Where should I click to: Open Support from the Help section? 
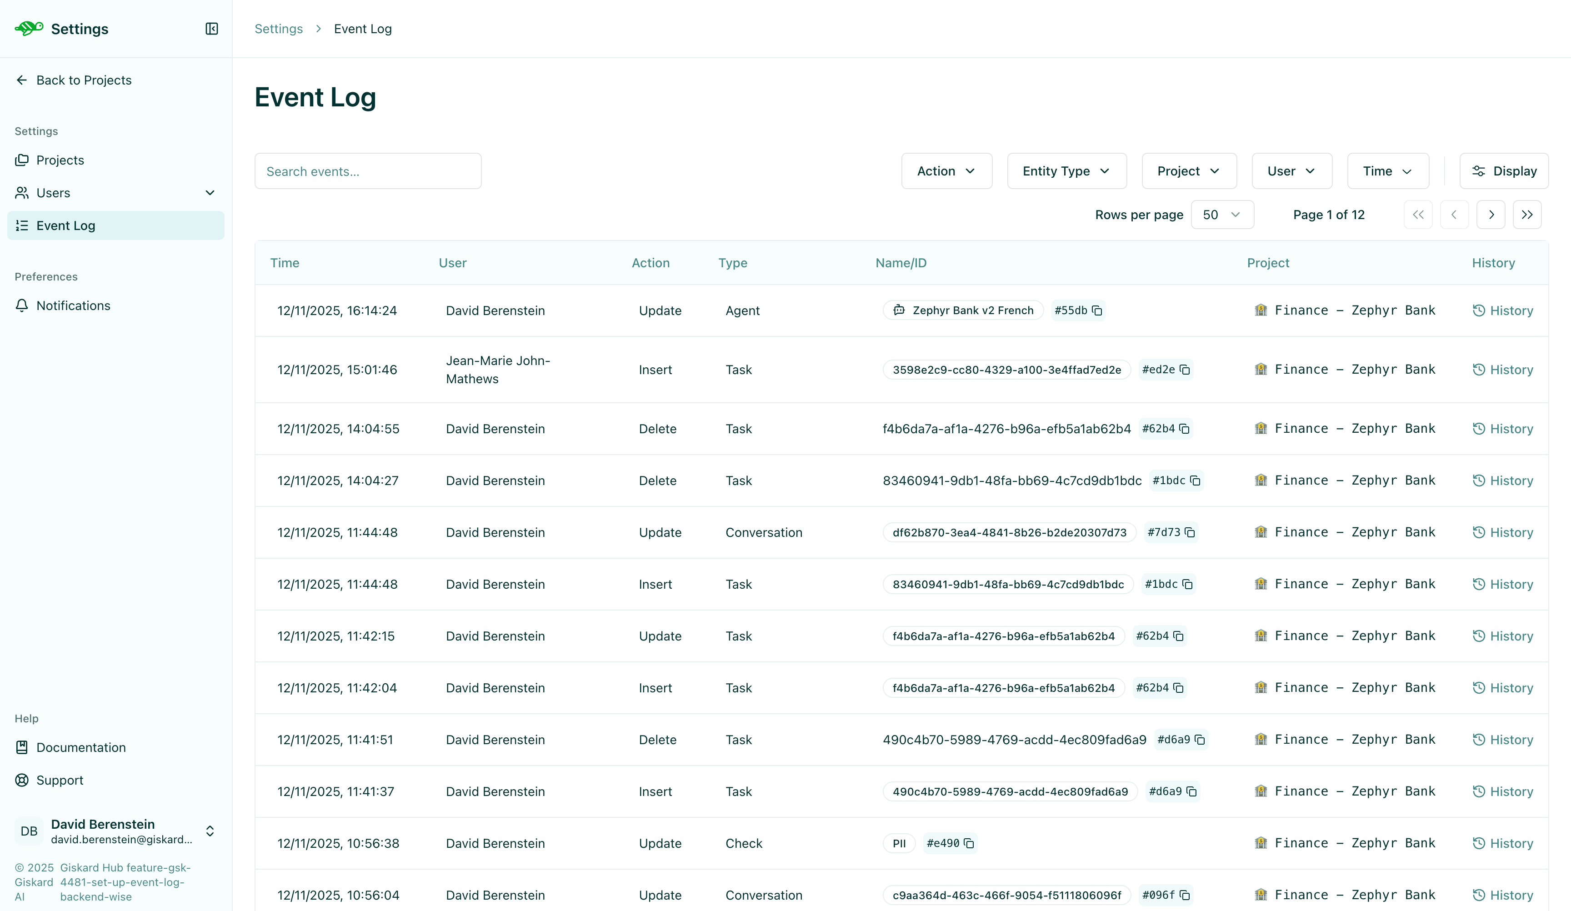59,780
